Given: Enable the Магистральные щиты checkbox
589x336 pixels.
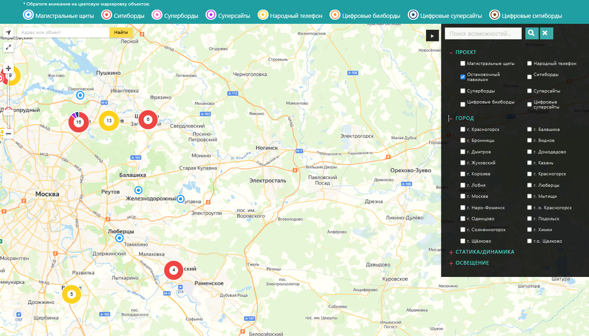Looking at the screenshot, I should [x=463, y=64].
